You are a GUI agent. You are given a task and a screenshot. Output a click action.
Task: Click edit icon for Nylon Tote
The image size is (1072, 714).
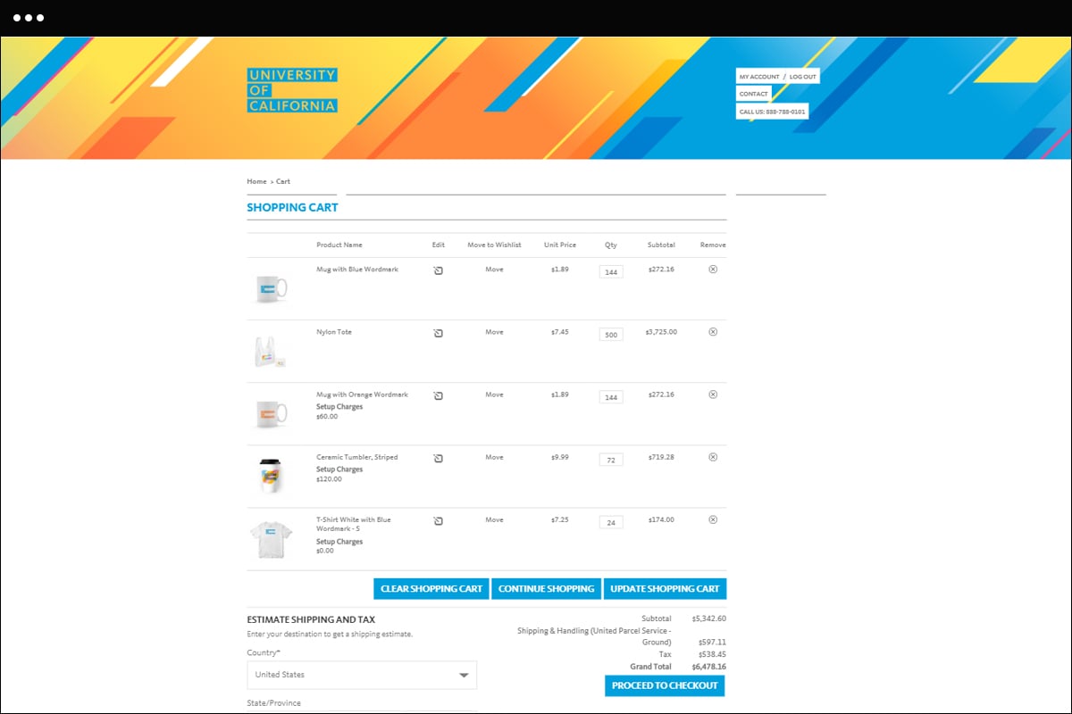[x=438, y=333]
